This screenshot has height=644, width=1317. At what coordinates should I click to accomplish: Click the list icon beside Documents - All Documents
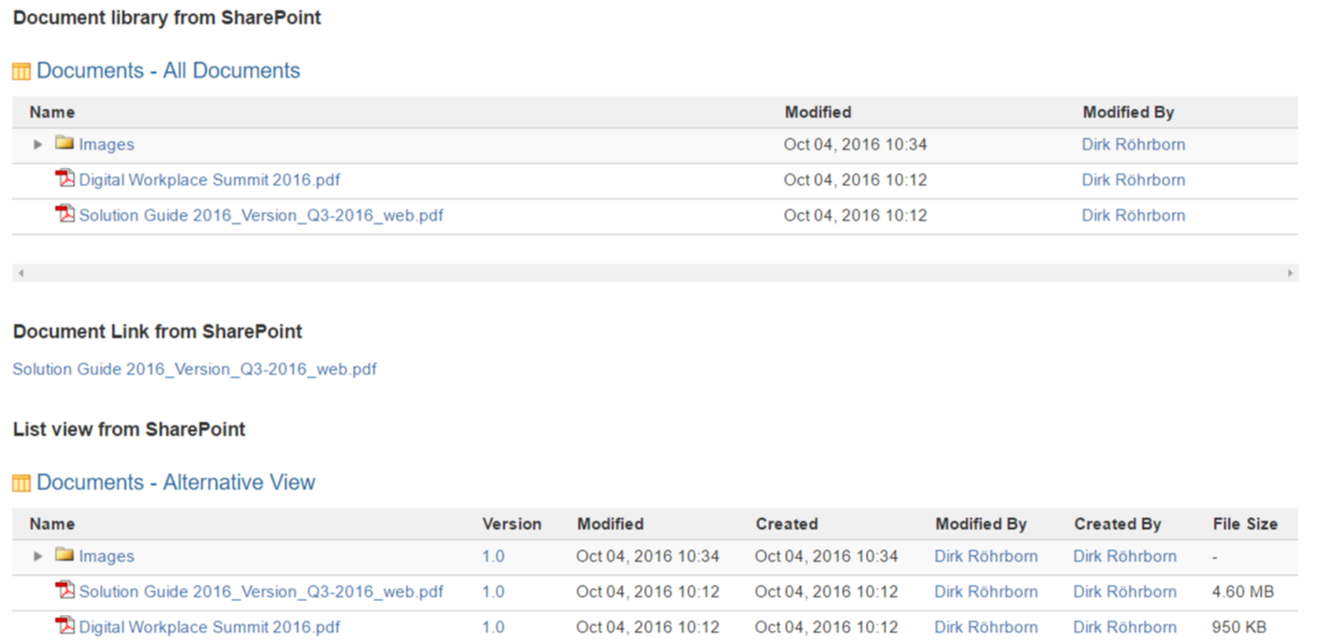pos(21,71)
